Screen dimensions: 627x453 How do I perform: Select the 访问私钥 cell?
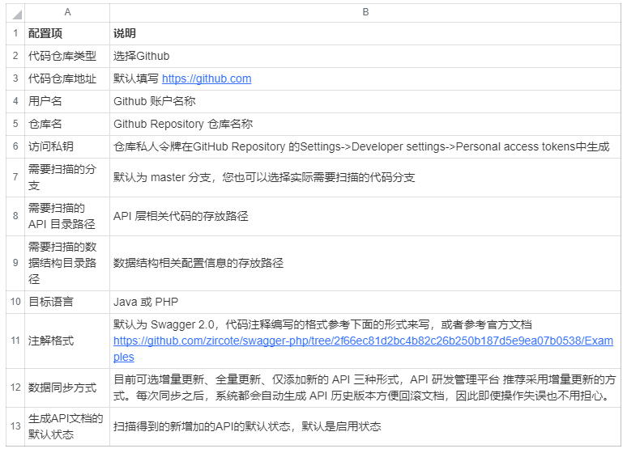pos(67,146)
